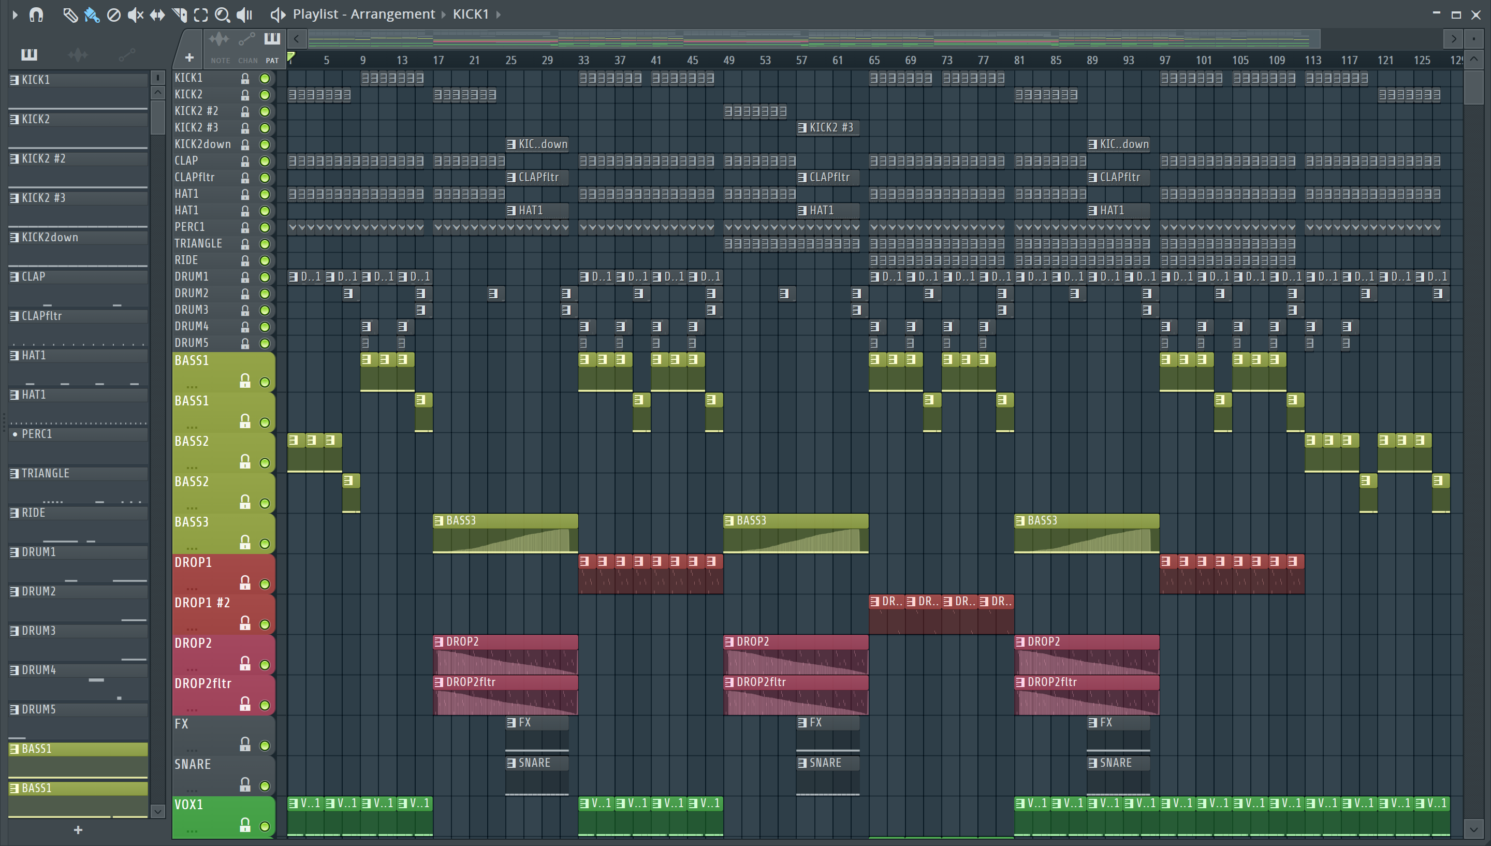Viewport: 1491px width, 846px height.
Task: Mute the KICK1 track with its green LED
Action: point(265,79)
